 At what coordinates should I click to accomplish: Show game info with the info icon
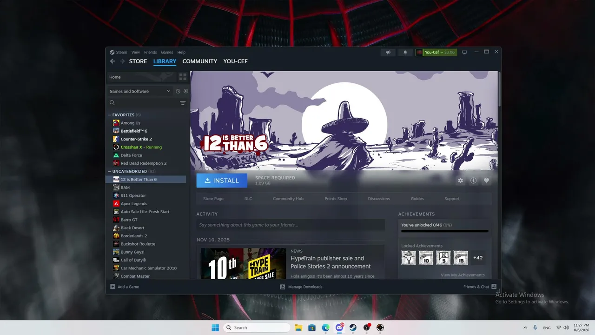473,181
